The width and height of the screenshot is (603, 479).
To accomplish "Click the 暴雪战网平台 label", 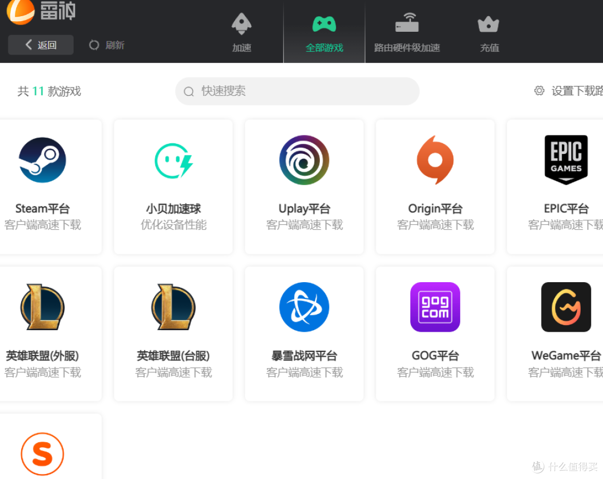I will tap(304, 356).
